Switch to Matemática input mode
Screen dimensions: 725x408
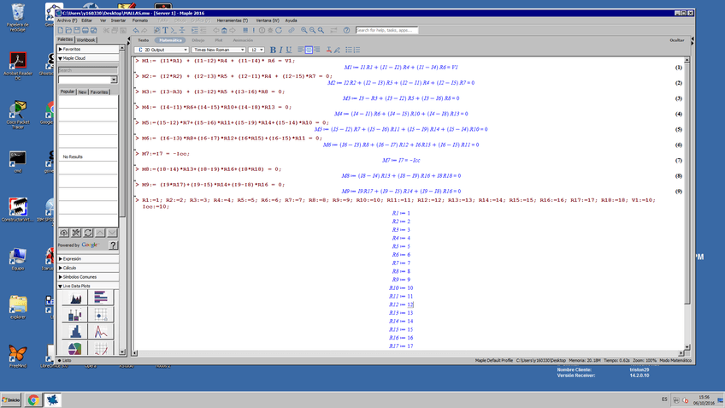(x=170, y=40)
